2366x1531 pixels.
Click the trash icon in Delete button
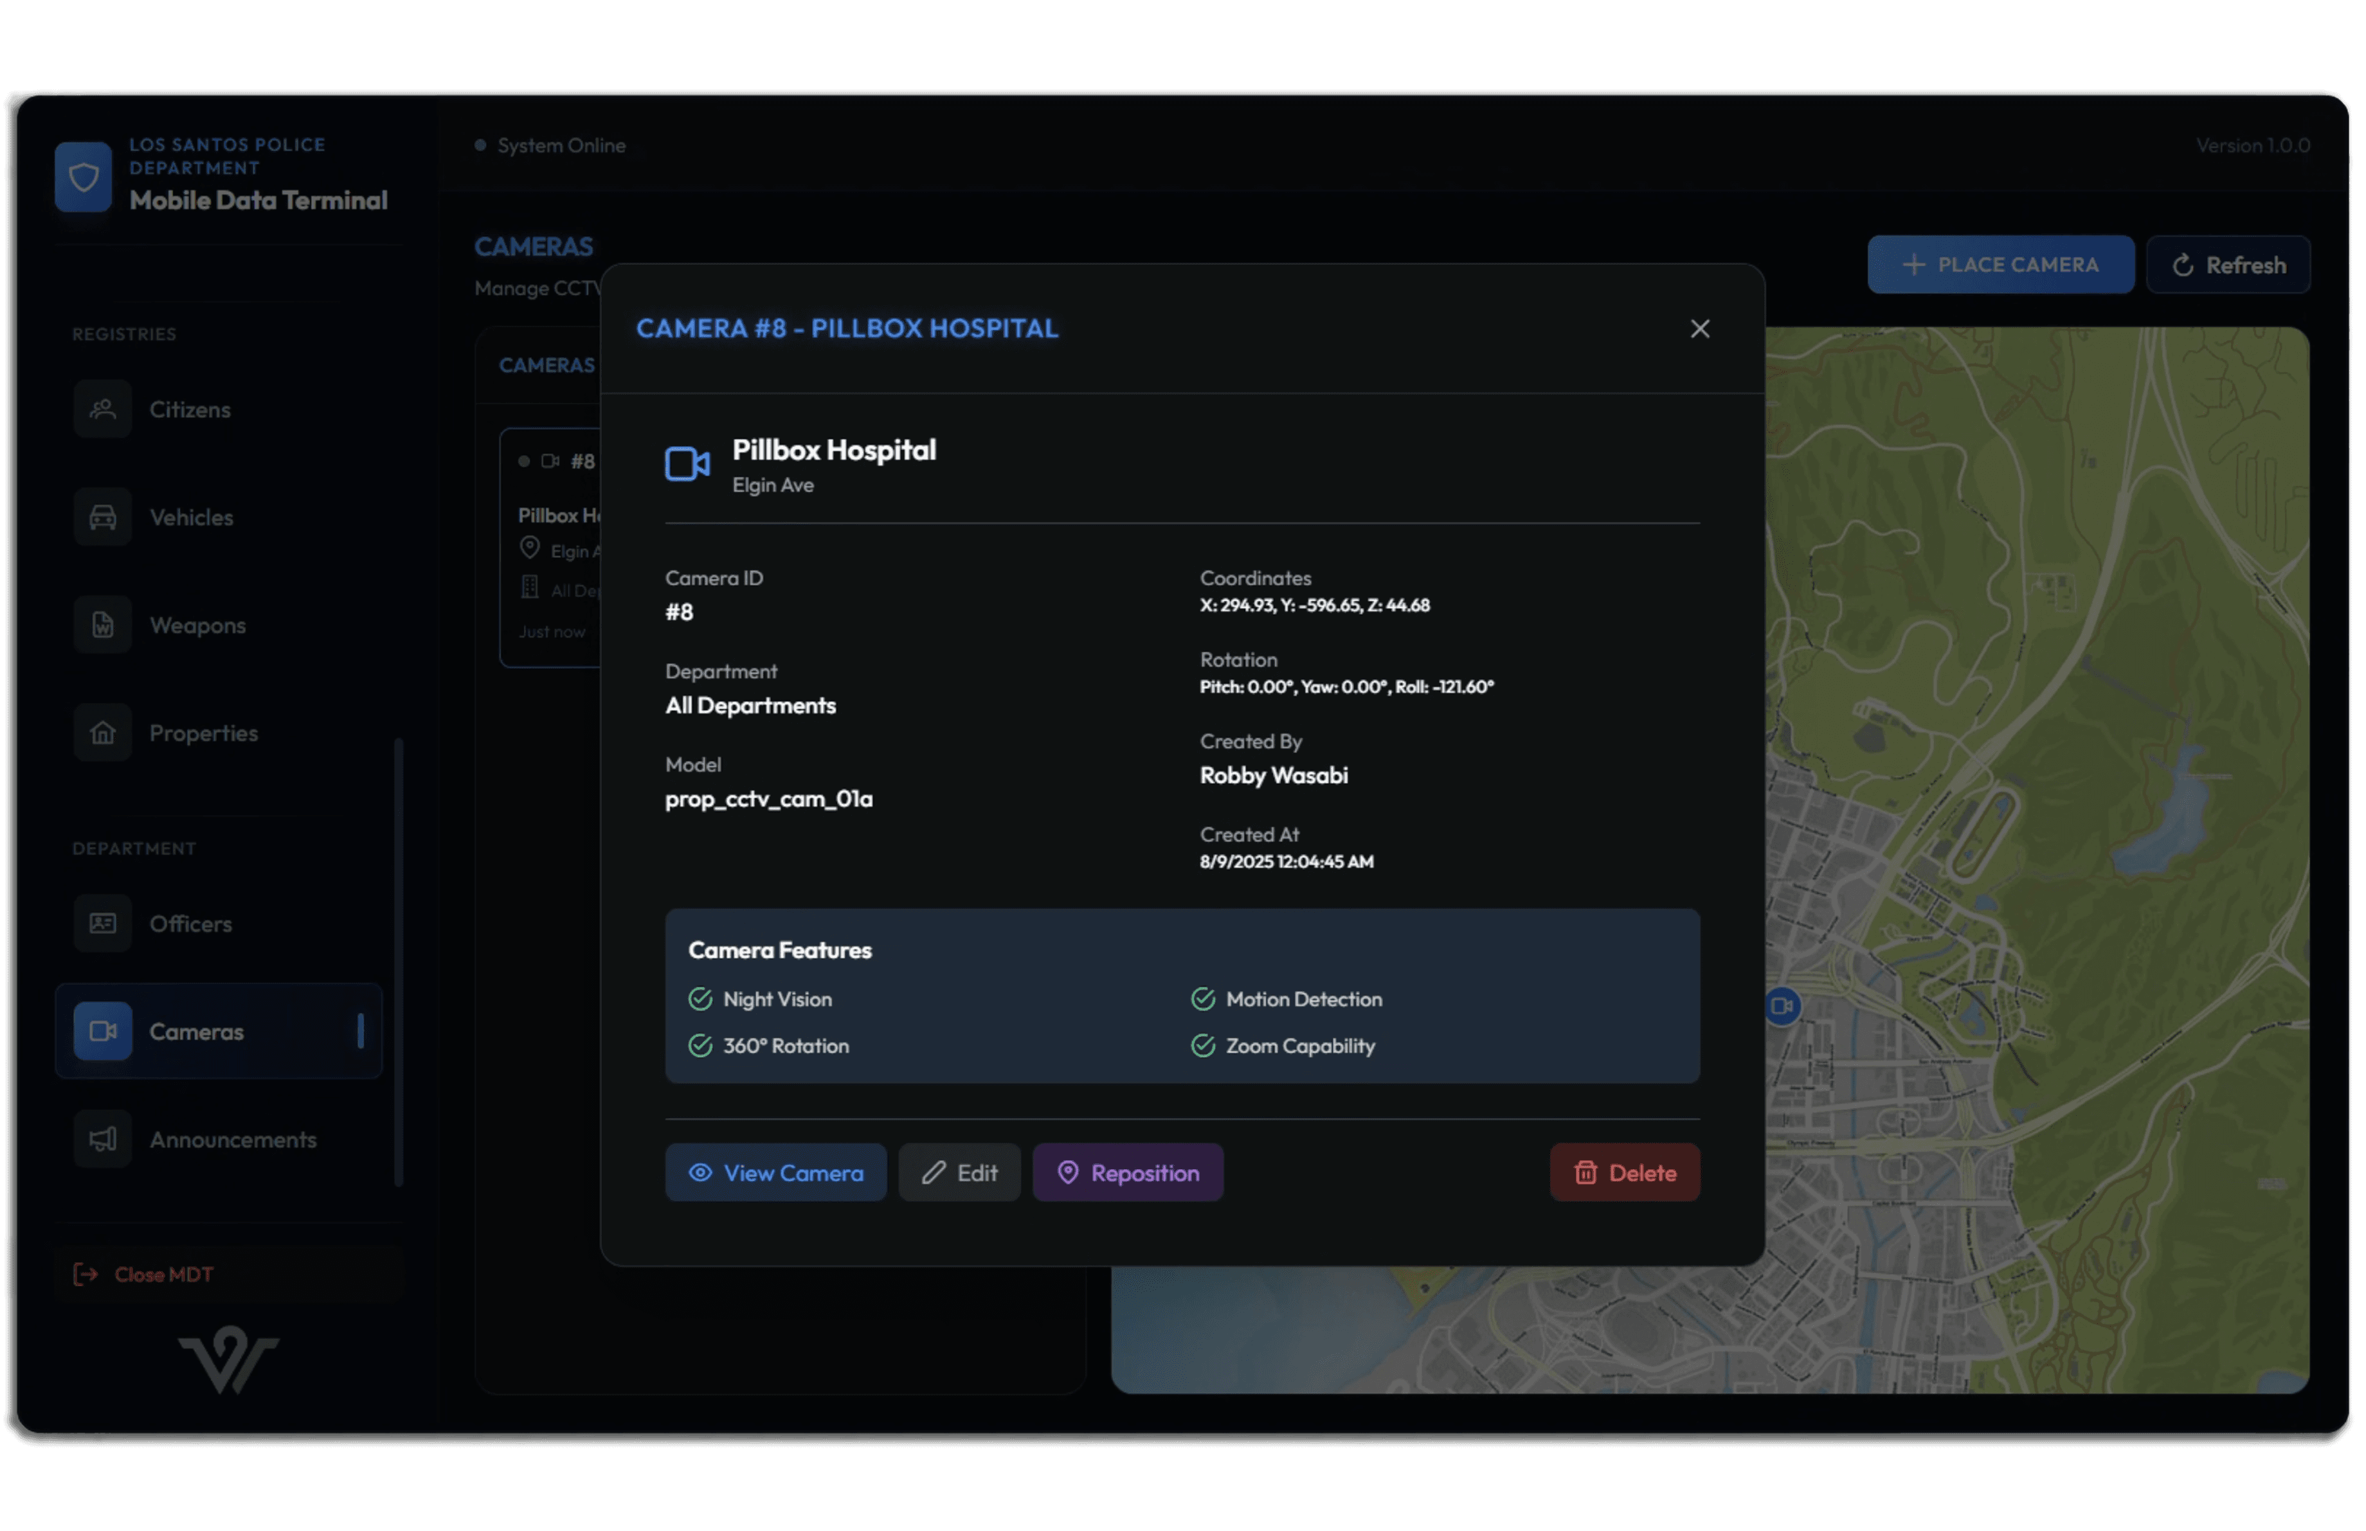pos(1585,1174)
